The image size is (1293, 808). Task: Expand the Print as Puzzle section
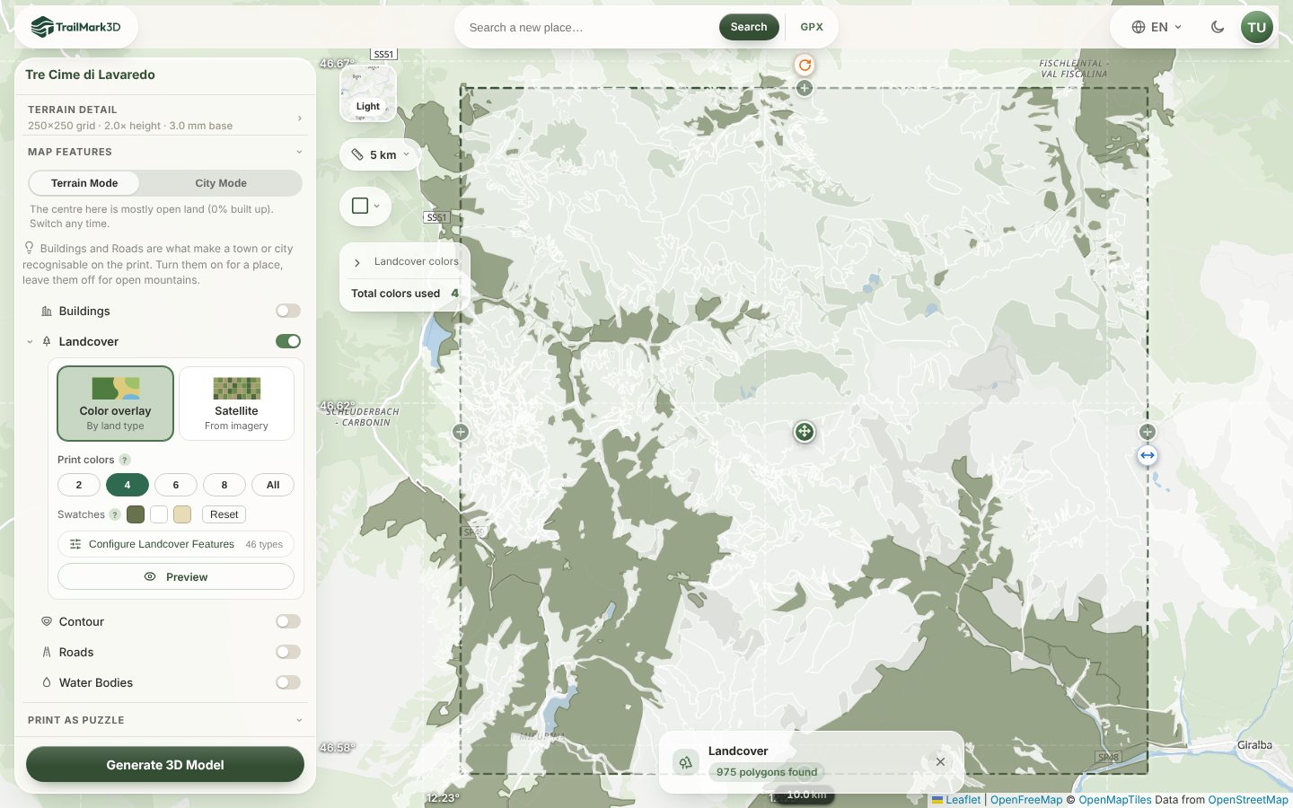coord(165,720)
